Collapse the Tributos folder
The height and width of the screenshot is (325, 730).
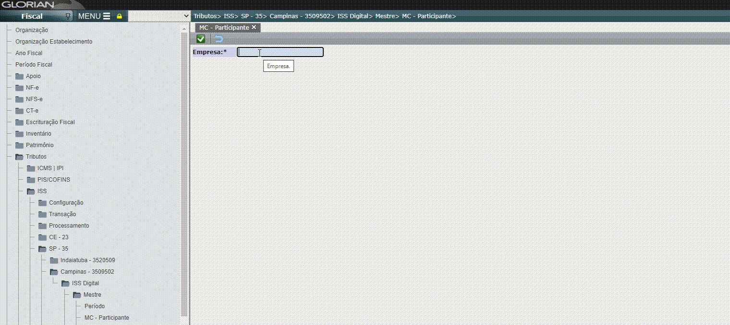(20, 157)
